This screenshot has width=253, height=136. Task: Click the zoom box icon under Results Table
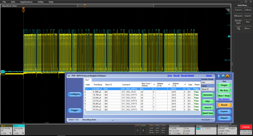238,29
